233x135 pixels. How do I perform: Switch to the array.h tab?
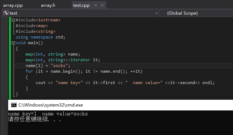pos(48,5)
